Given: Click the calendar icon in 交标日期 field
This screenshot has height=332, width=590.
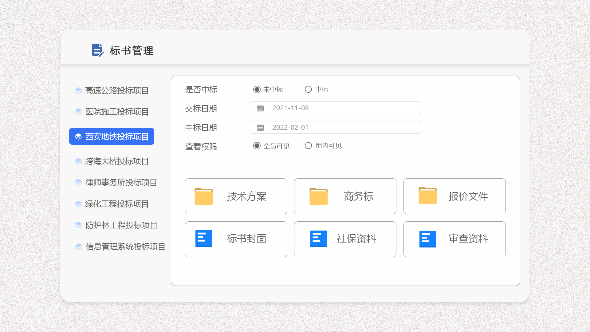Looking at the screenshot, I should tap(260, 108).
